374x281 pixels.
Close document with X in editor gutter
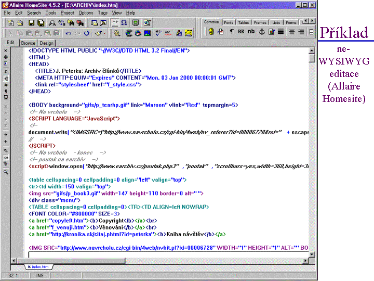(6, 50)
